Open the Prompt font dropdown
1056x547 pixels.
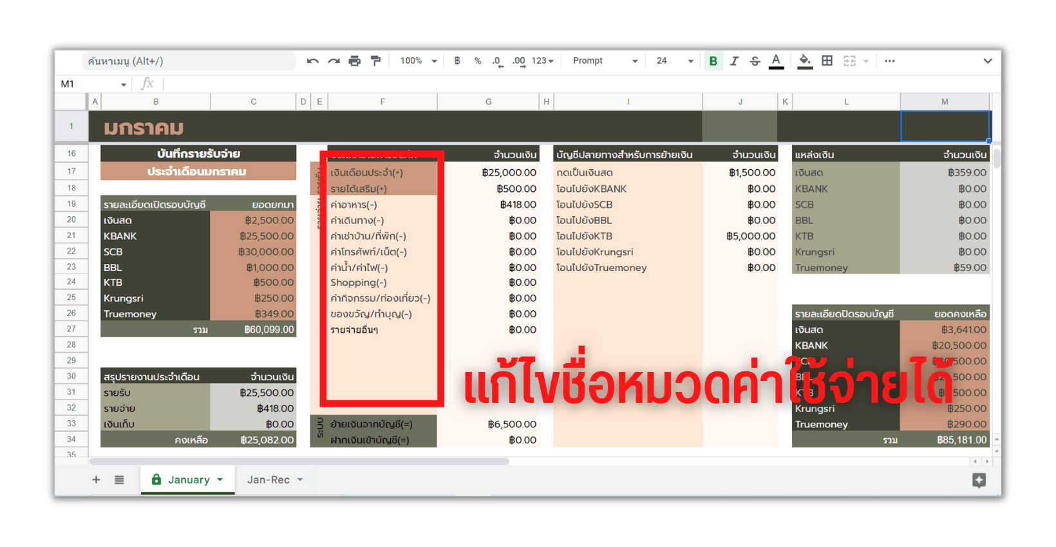click(605, 61)
